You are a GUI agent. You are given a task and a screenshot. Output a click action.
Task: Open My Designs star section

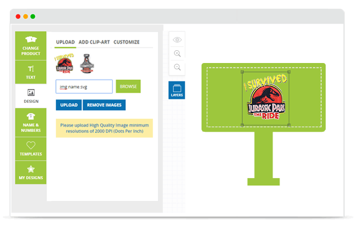coord(31,172)
